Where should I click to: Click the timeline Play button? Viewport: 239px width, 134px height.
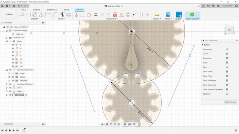coord(10,130)
